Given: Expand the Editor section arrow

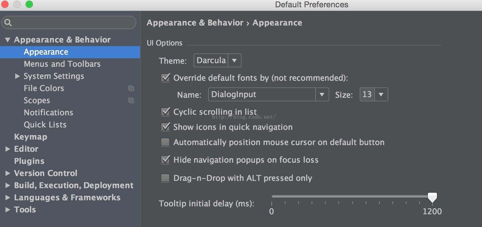Looking at the screenshot, I should 8,149.
